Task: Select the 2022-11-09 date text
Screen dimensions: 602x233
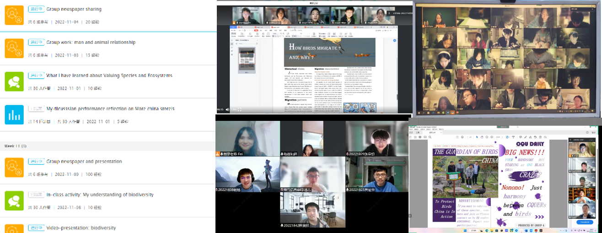Action: pyautogui.click(x=67, y=174)
